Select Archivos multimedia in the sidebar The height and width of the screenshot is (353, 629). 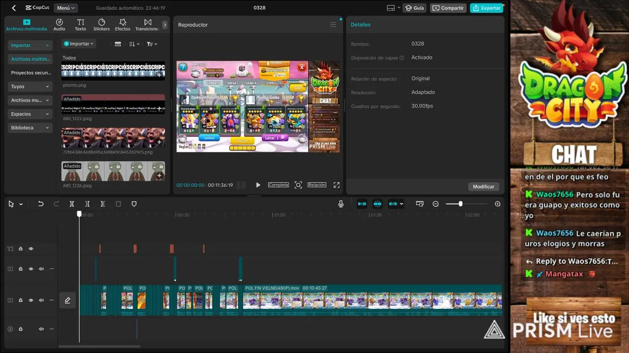(x=30, y=59)
